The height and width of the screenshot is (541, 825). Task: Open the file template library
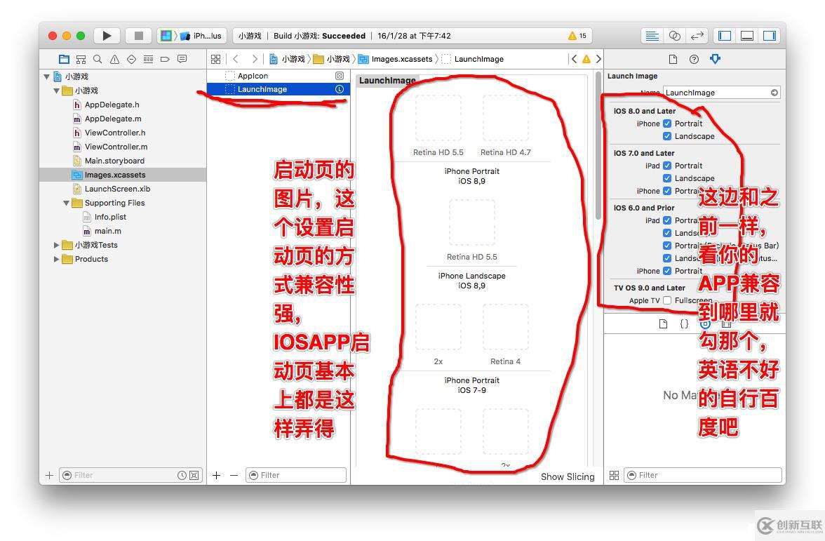click(663, 323)
